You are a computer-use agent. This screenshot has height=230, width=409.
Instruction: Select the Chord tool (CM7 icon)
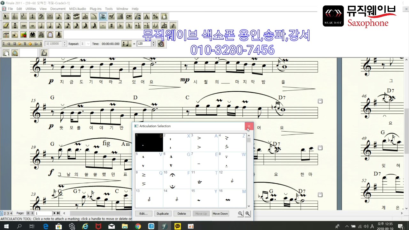point(129,17)
